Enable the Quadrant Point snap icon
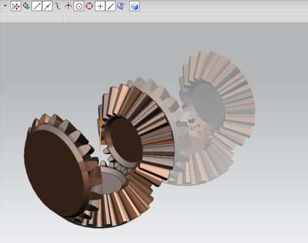 [x=89, y=6]
